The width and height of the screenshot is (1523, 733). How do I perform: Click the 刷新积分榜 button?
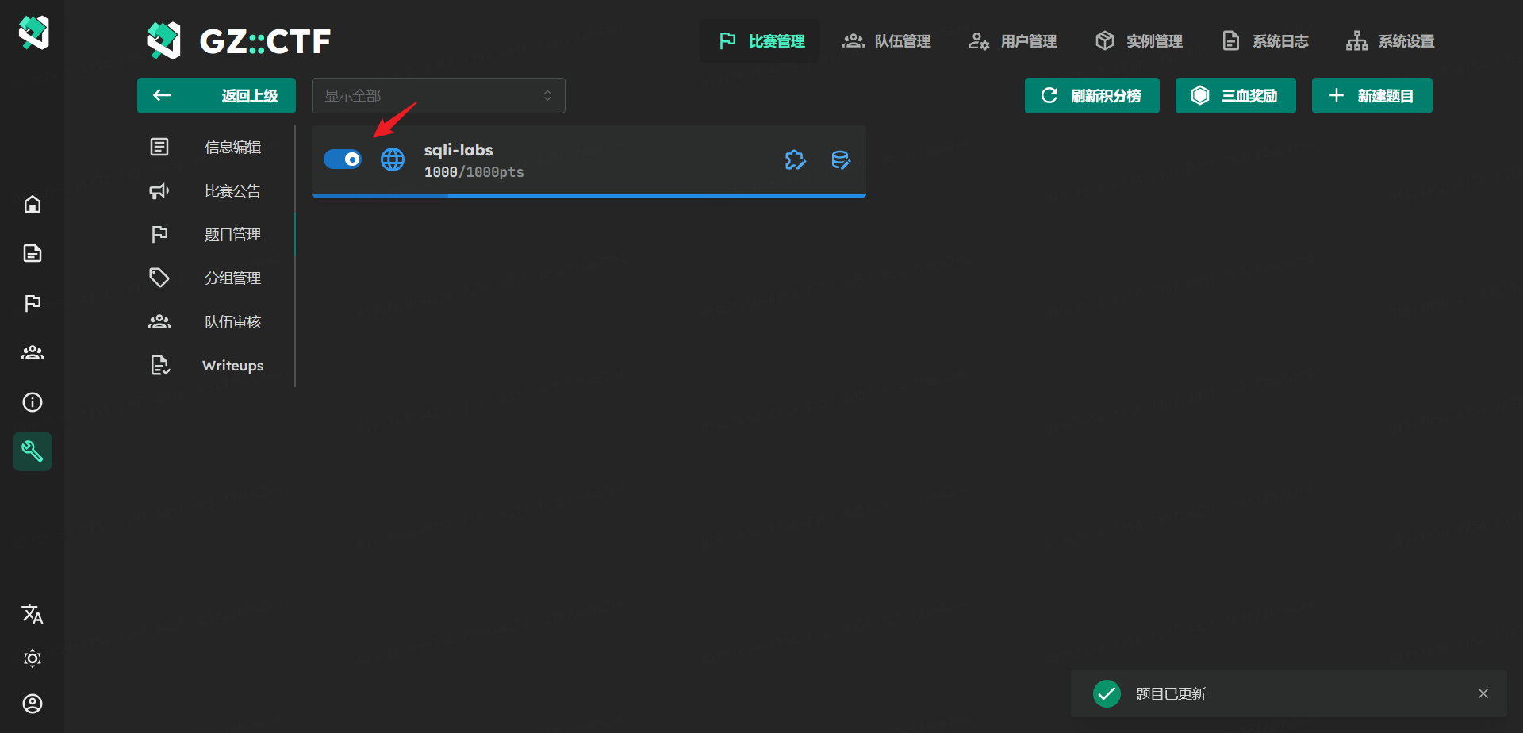pyautogui.click(x=1091, y=96)
